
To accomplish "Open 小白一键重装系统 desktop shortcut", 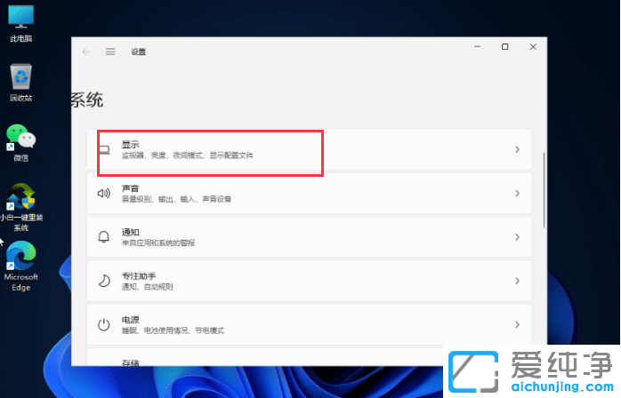I will click(21, 207).
